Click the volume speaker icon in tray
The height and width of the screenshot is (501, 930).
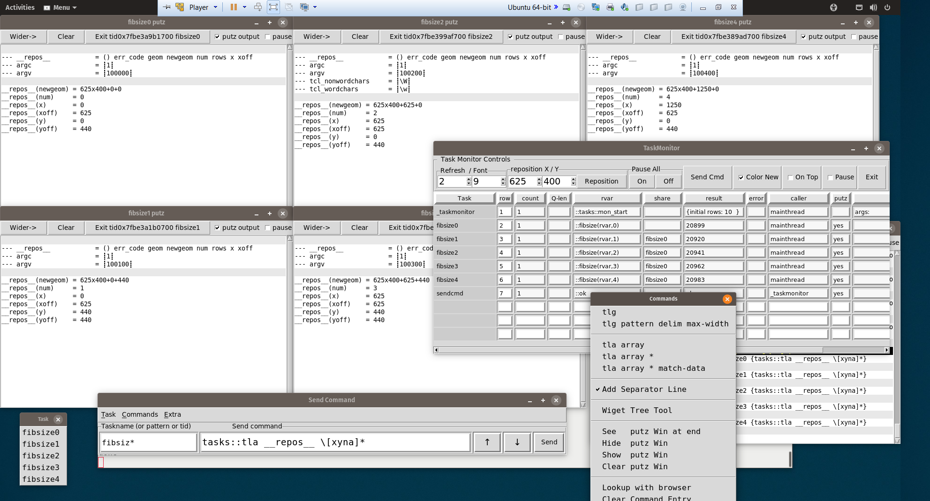pos(873,7)
